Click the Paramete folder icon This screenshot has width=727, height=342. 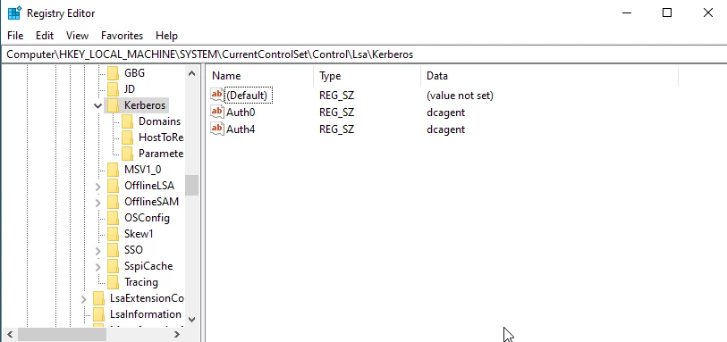127,154
